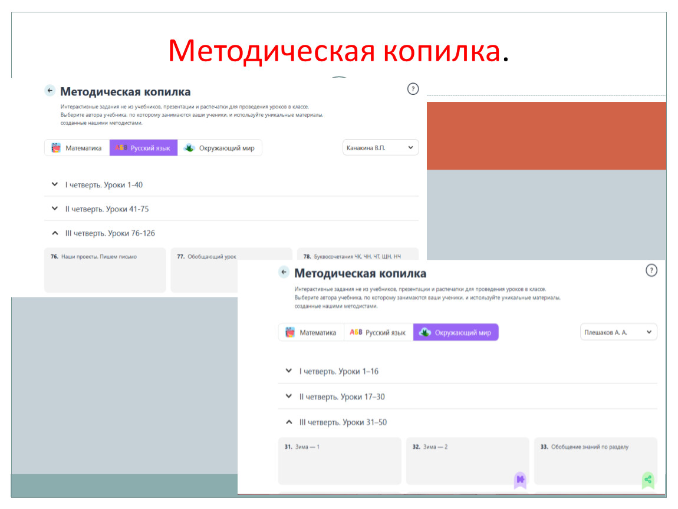Open help question mark in the upper panel
The height and width of the screenshot is (509, 678).
pos(413,89)
